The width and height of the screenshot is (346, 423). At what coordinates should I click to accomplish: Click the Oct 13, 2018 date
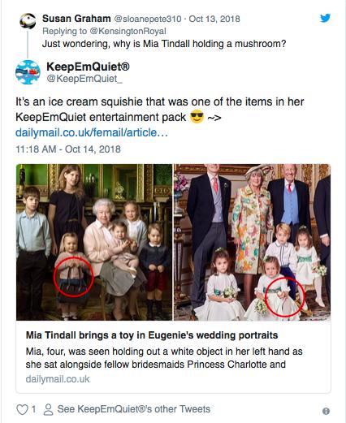pos(214,19)
